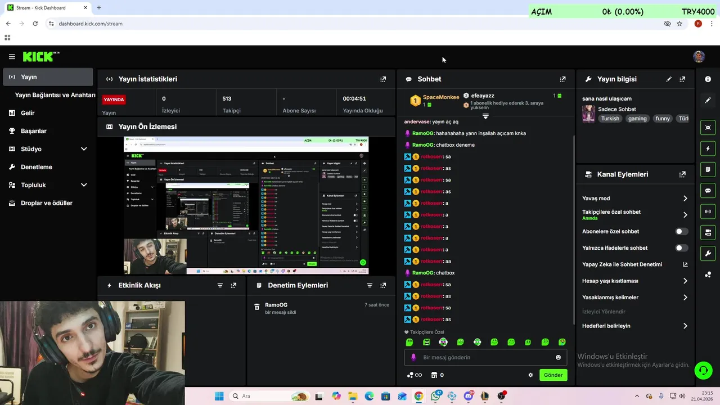This screenshot has width=720, height=405.
Task: Select the last emote in Takipçilere Özel row
Action: pyautogui.click(x=562, y=342)
